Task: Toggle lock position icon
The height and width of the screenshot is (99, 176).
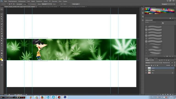Action: 155,65
